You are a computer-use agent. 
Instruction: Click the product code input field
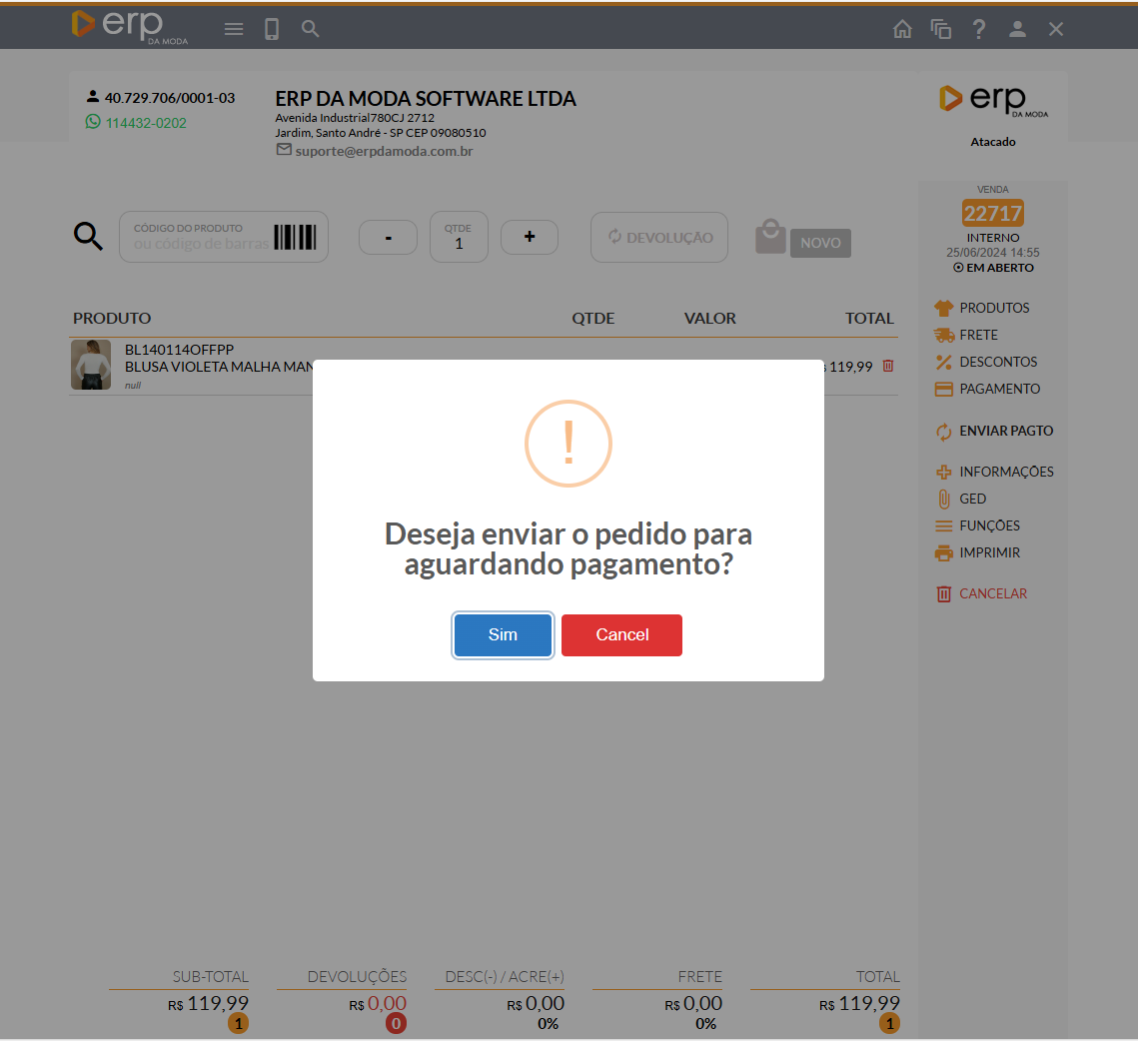pyautogui.click(x=202, y=238)
